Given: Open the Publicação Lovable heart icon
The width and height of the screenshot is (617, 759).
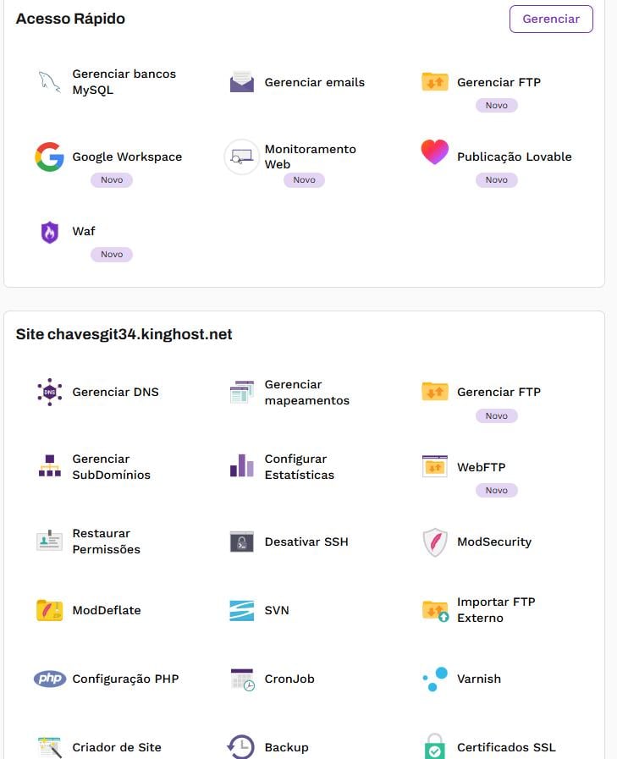Looking at the screenshot, I should [x=434, y=153].
